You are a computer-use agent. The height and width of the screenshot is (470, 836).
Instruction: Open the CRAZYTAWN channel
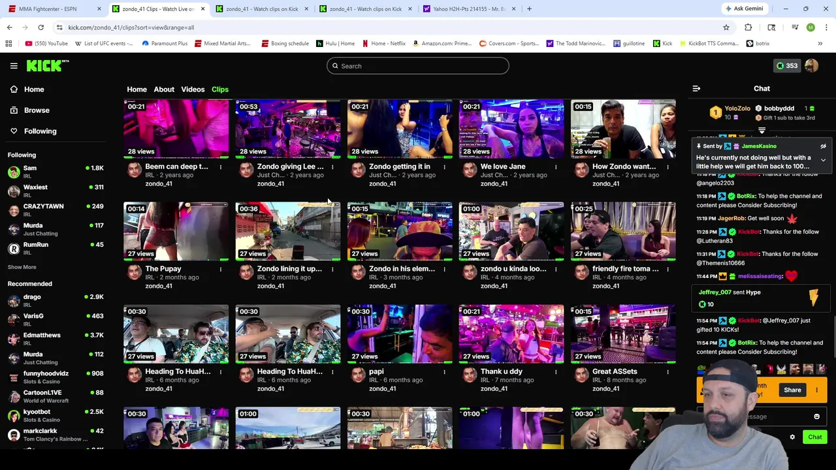56,210
